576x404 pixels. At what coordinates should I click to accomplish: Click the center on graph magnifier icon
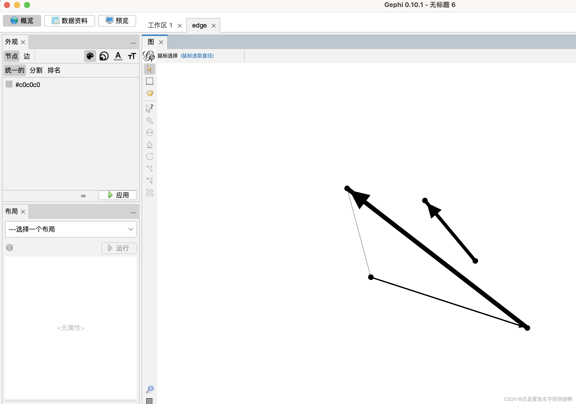150,389
